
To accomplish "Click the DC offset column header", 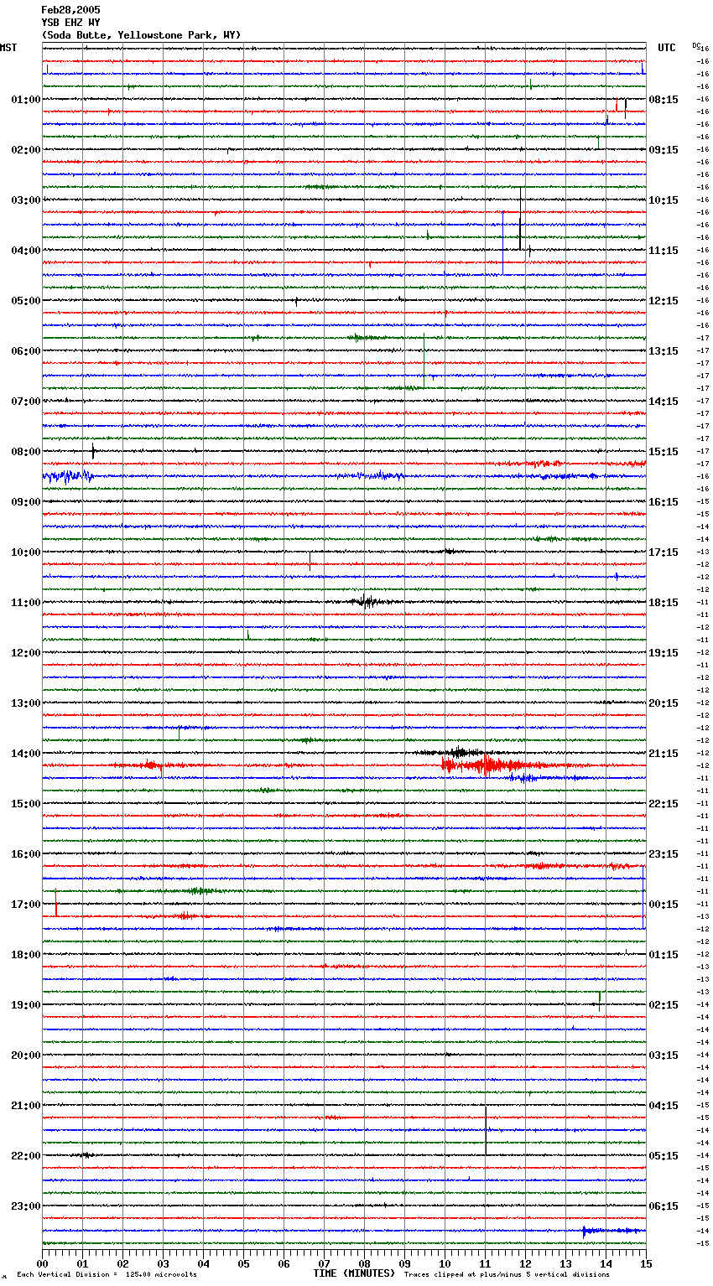I will click(696, 45).
